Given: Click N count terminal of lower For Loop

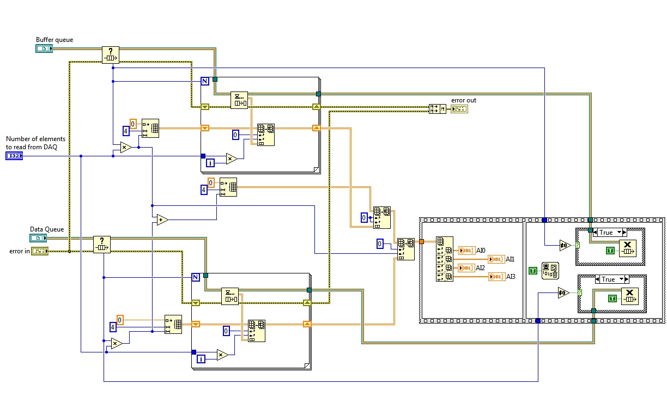Looking at the screenshot, I should click(196, 277).
